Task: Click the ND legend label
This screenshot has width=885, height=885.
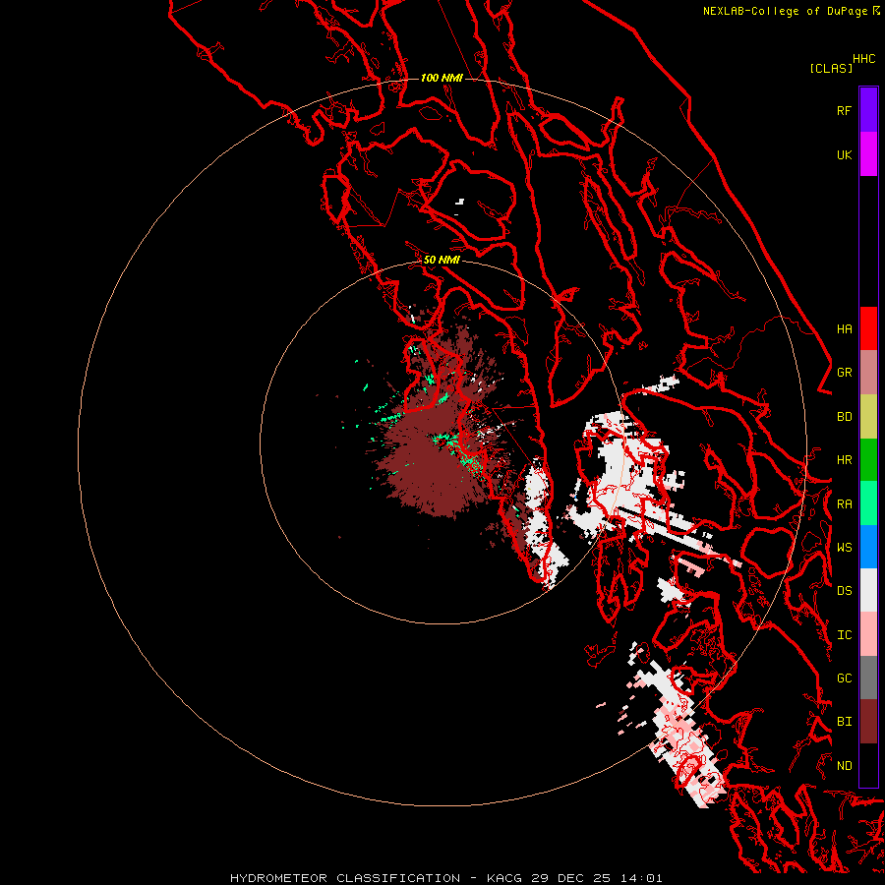Action: tap(844, 766)
